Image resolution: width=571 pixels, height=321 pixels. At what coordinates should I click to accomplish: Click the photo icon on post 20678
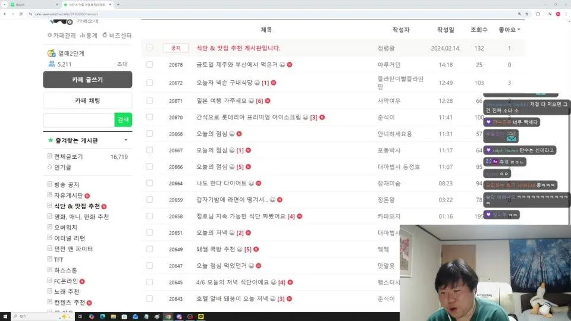click(x=282, y=64)
